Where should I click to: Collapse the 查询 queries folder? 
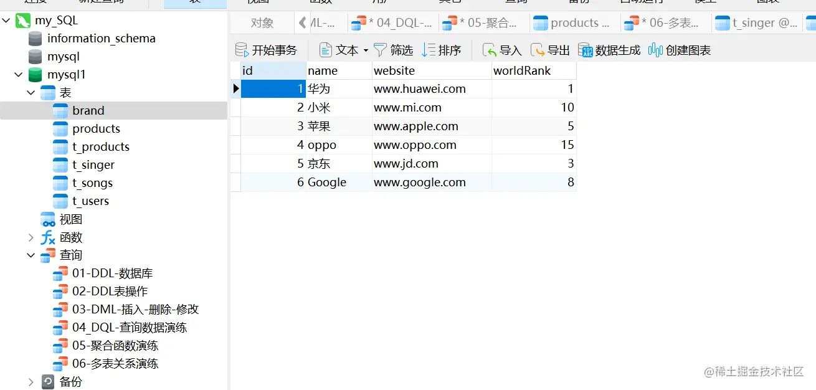31,255
